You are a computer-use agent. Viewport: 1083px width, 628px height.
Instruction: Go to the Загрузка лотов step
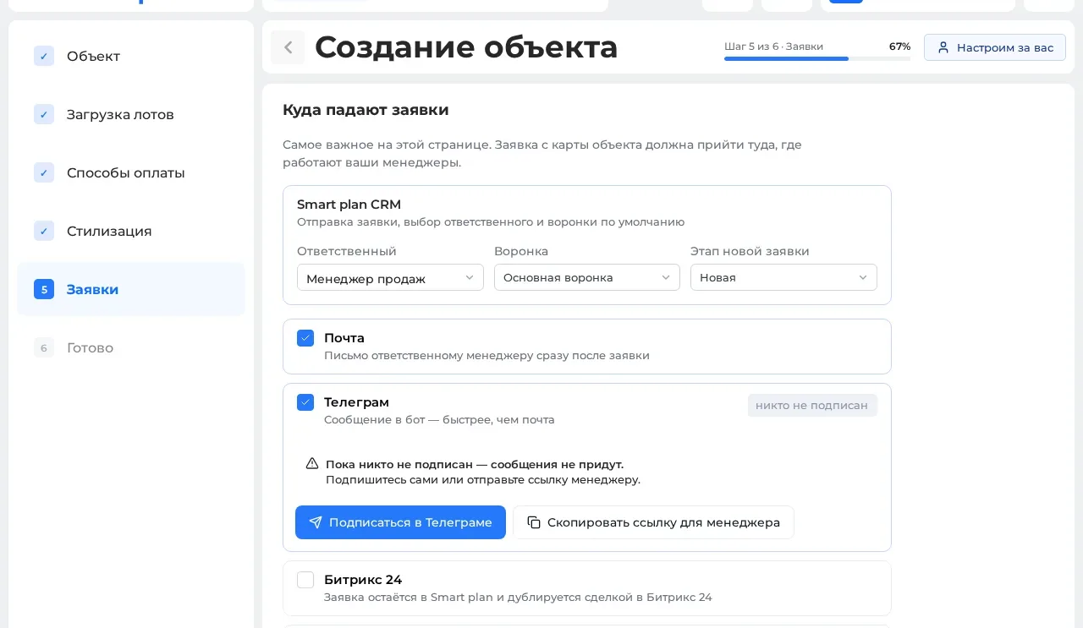coord(131,114)
